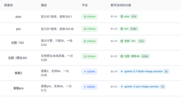Click the Gemini star icon in 香蕉pro platform badge
181x97 pixels.
(x=85, y=87)
